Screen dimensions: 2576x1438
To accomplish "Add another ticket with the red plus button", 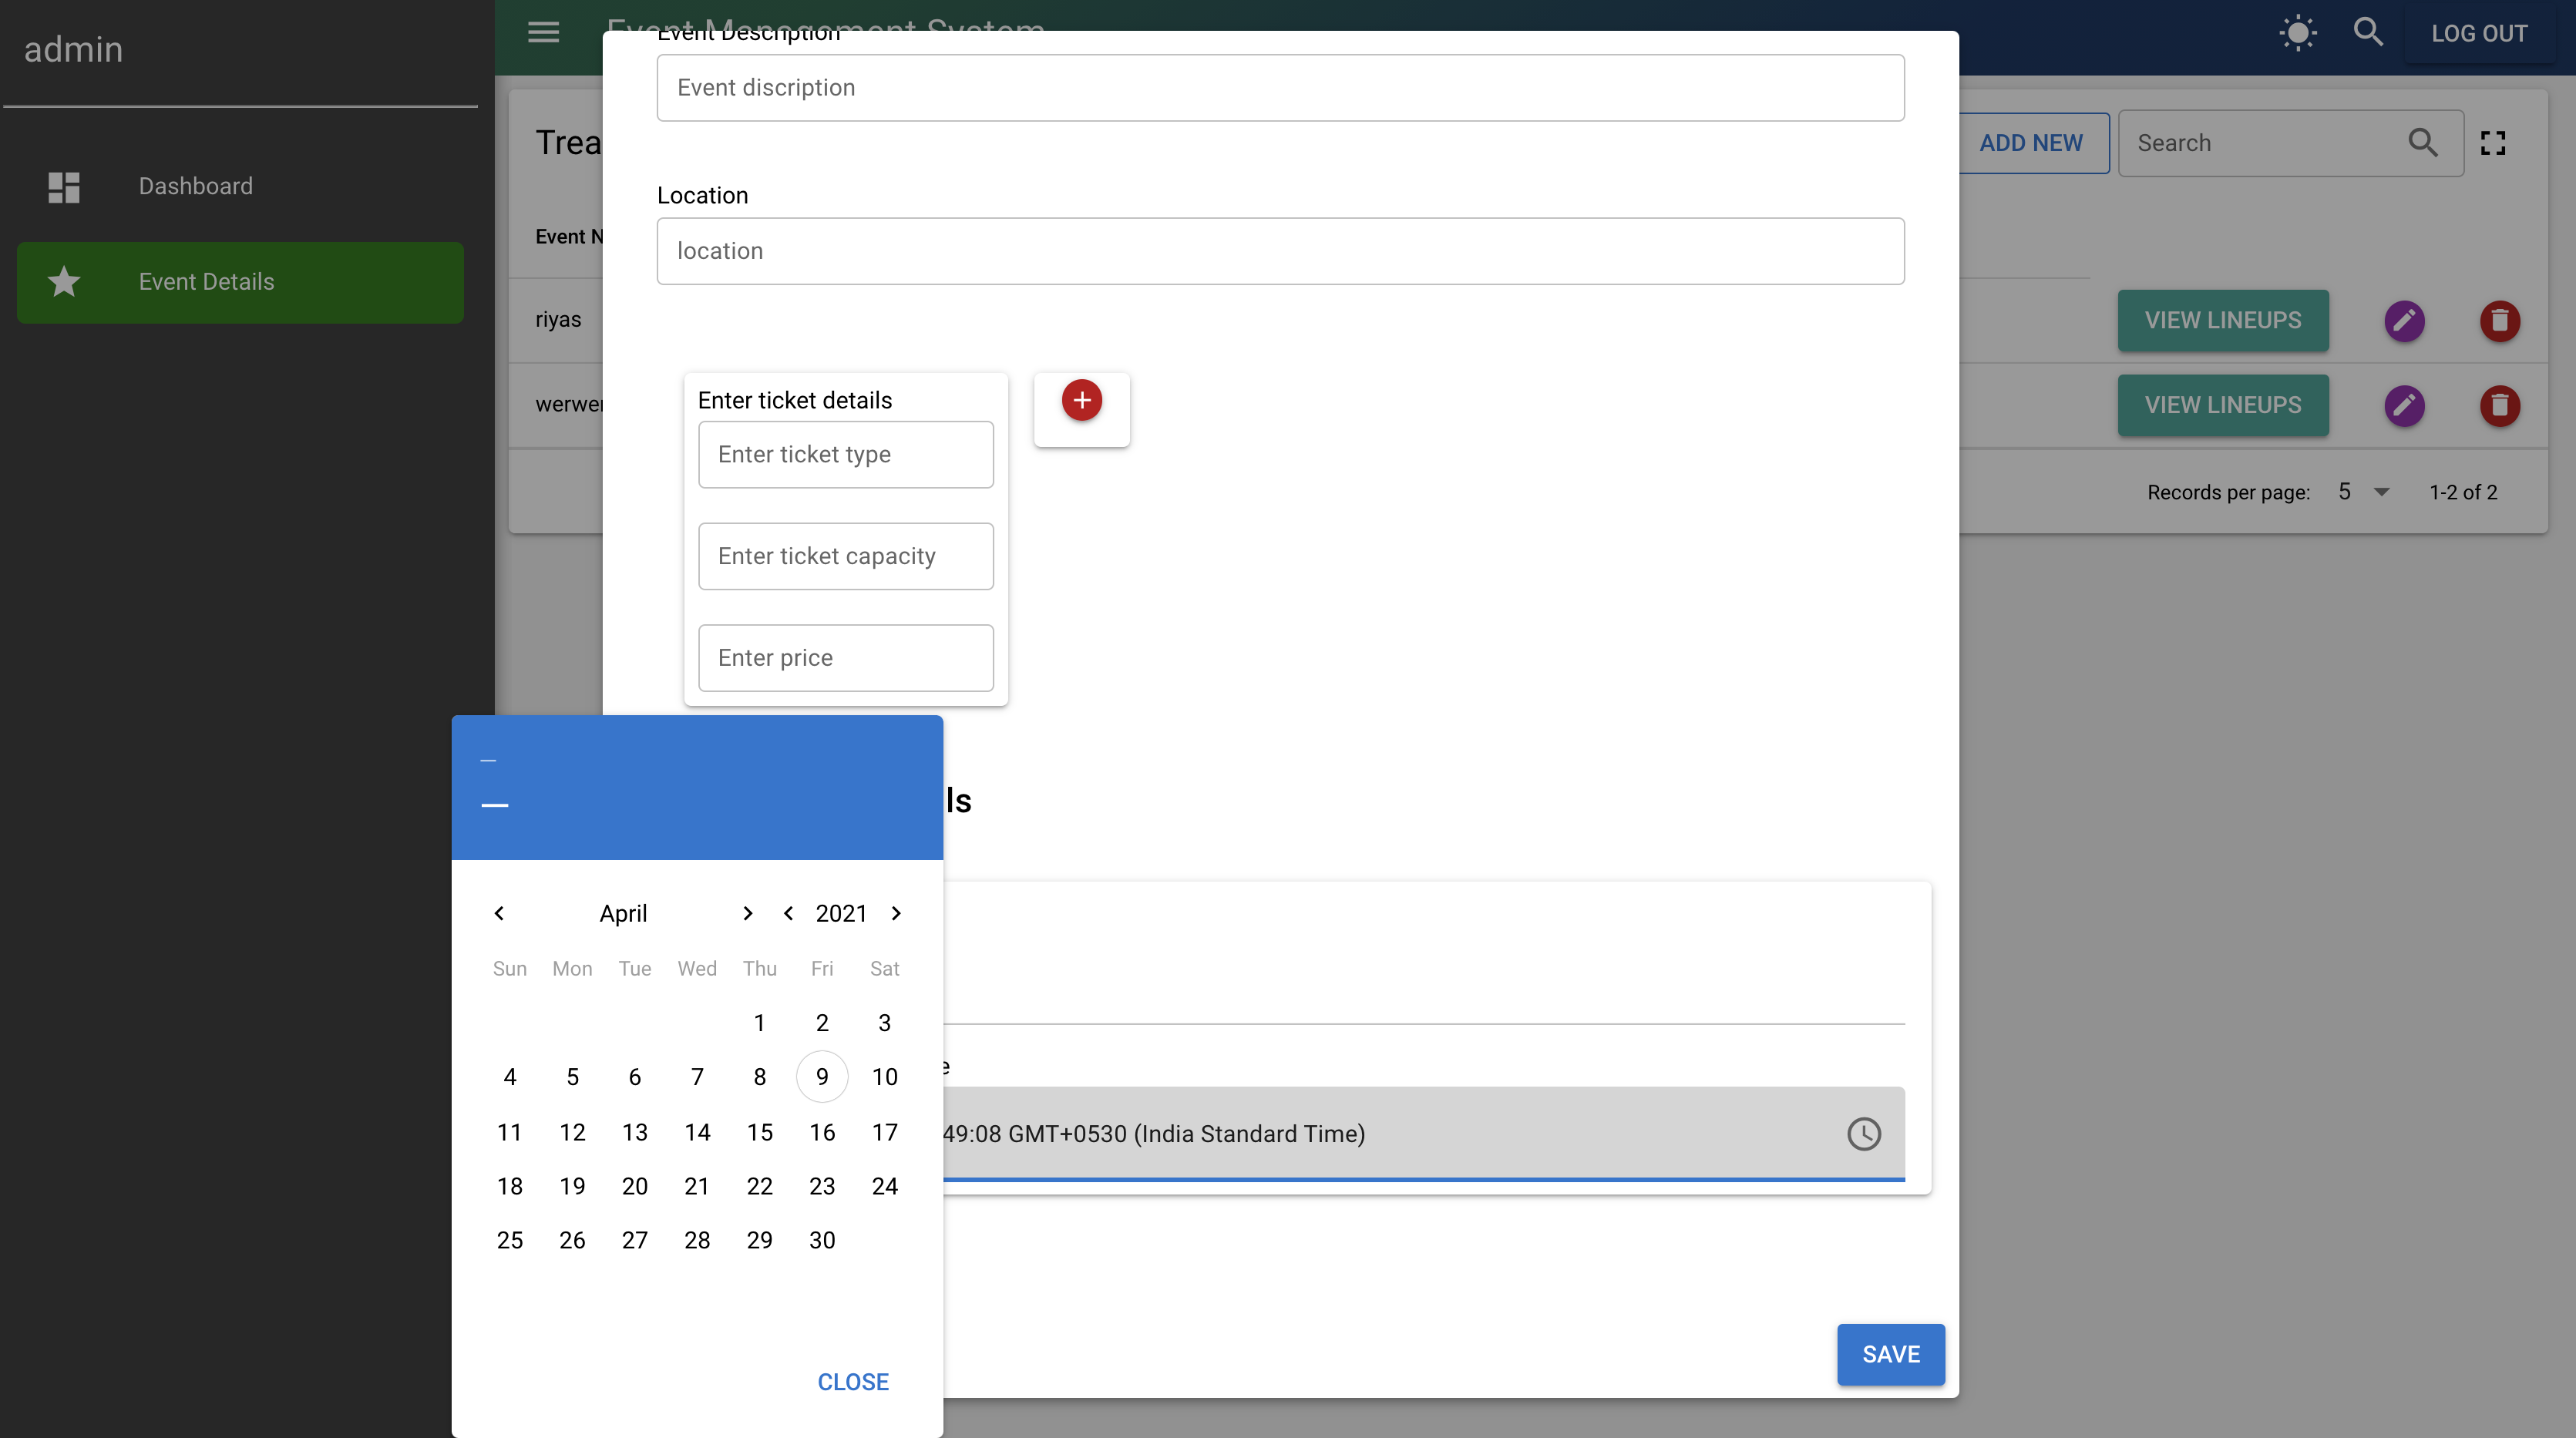I will coord(1081,400).
